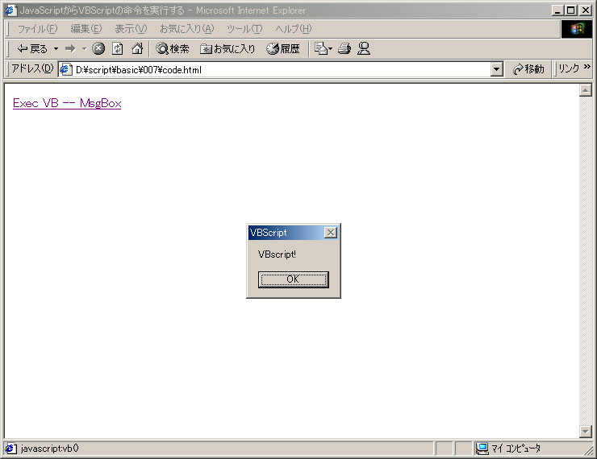Expand the リンク links chevron
Viewport: 597px width, 459px height.
coord(587,68)
